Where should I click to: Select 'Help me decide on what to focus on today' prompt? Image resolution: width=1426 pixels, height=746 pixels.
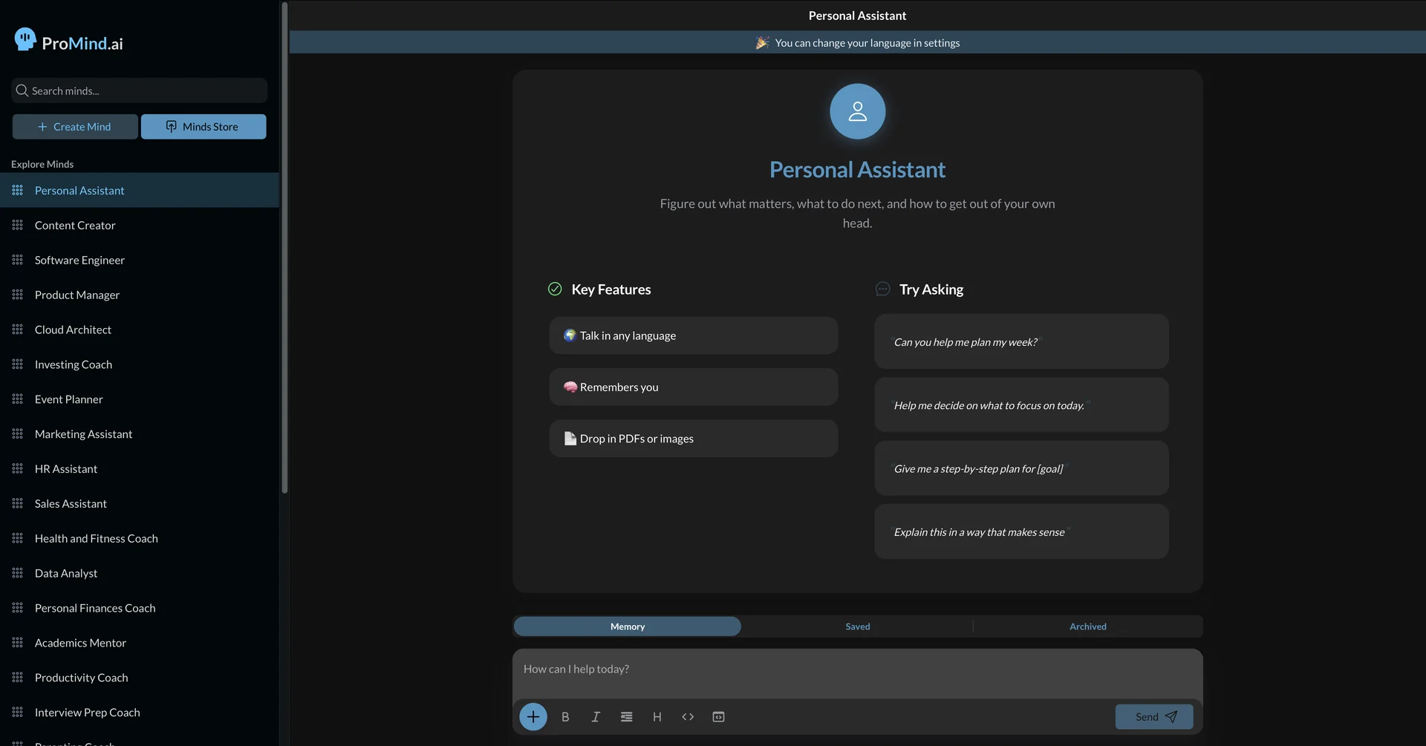coord(1021,405)
